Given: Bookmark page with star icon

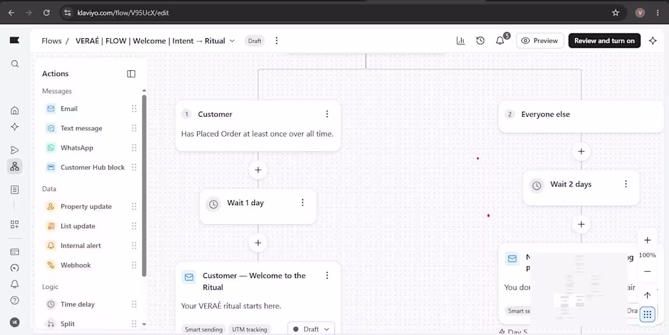Looking at the screenshot, I should [615, 13].
